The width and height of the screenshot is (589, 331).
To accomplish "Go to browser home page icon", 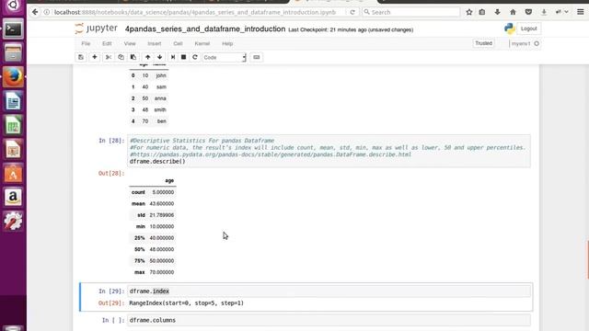I will (513, 12).
